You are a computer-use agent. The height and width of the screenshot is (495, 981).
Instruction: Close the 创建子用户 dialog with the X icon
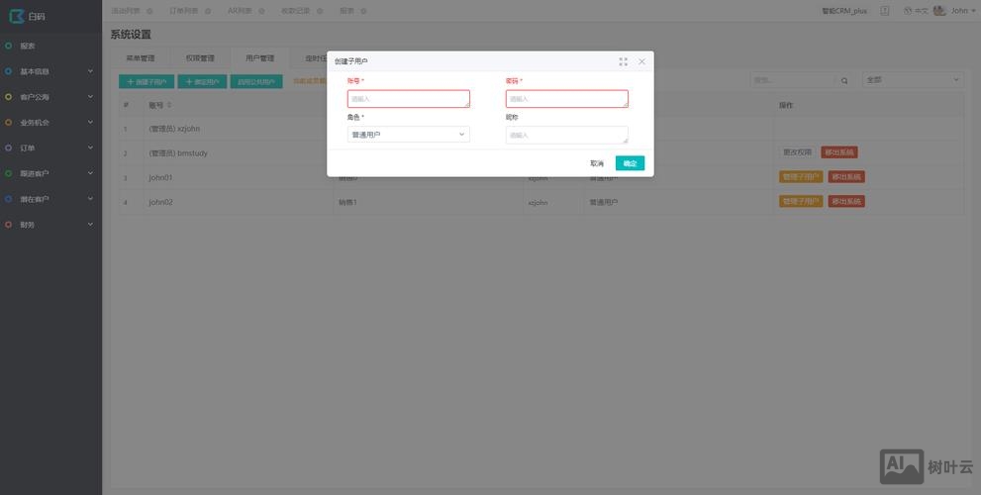[x=641, y=61]
